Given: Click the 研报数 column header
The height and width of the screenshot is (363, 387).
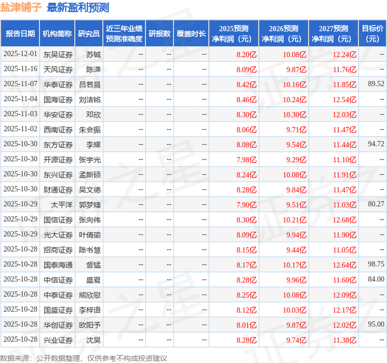Looking at the screenshot, I should click(x=160, y=34).
